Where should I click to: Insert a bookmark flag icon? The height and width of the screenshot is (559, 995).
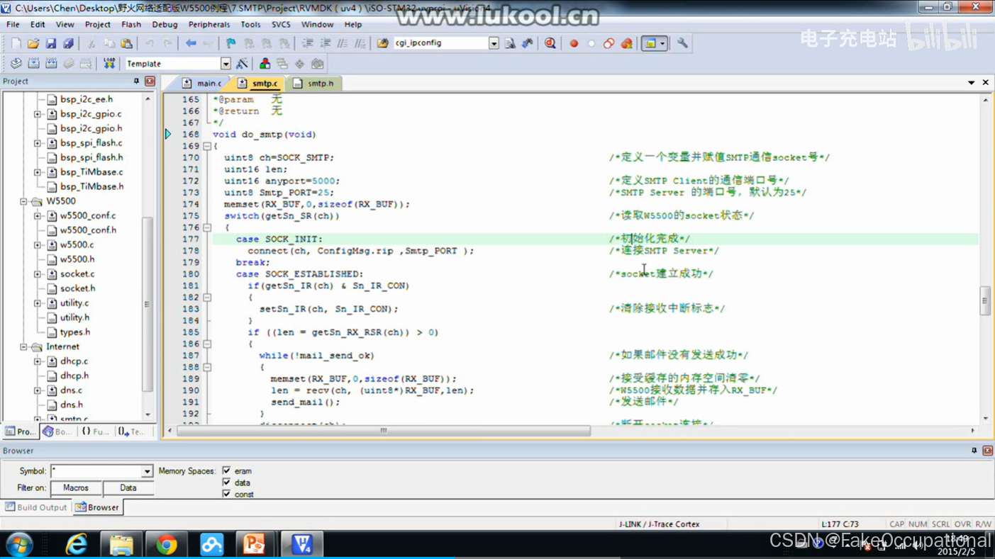[x=230, y=43]
